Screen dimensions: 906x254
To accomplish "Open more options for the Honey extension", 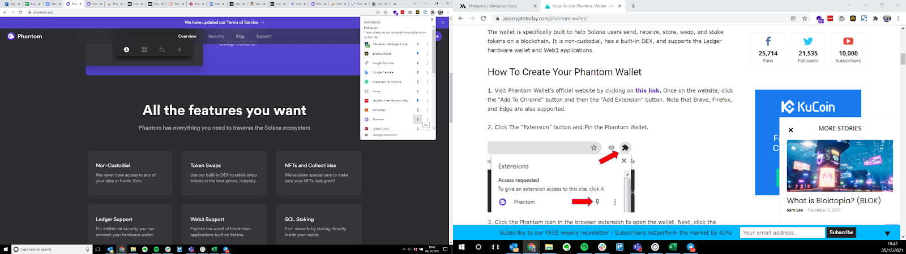I will [x=427, y=91].
